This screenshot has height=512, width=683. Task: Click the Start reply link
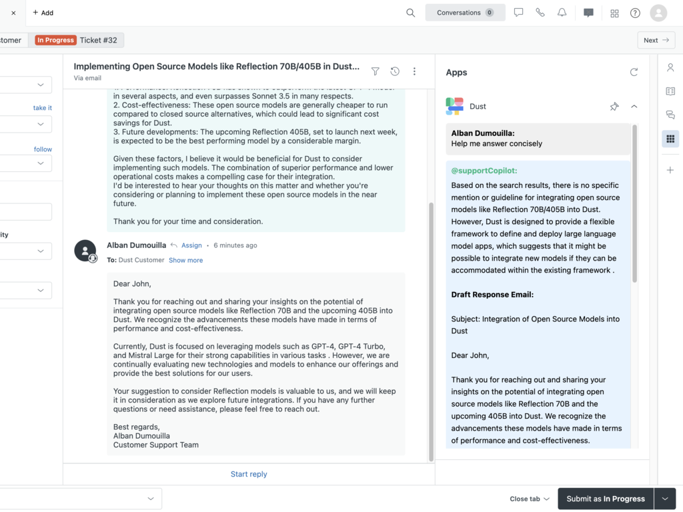(249, 474)
